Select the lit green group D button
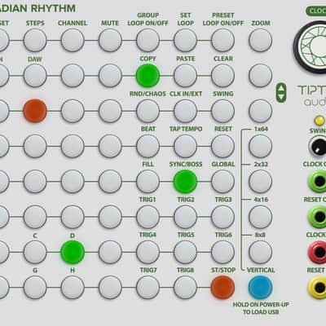The width and height of the screenshot is (326, 326). (73, 252)
